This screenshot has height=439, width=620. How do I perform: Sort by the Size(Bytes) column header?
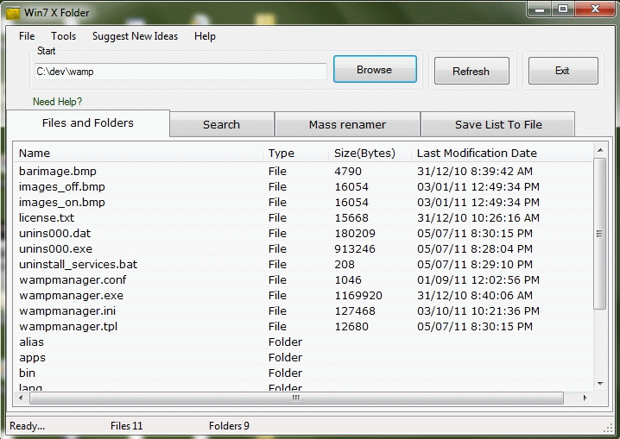point(370,154)
